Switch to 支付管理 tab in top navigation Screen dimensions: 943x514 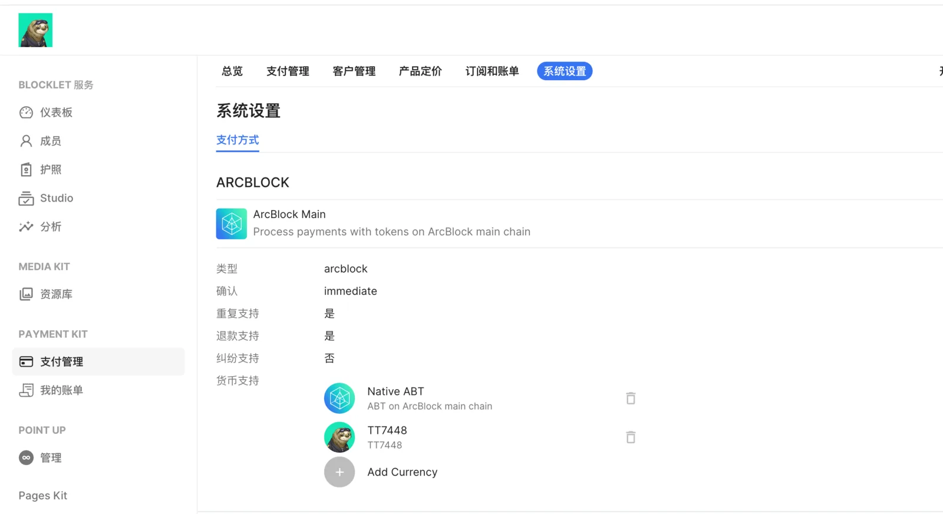[x=288, y=71]
